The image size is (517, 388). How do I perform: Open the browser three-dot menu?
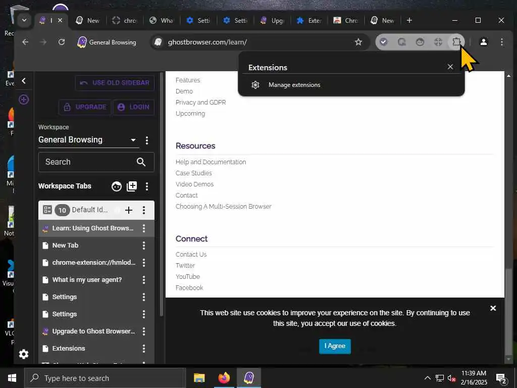[501, 42]
